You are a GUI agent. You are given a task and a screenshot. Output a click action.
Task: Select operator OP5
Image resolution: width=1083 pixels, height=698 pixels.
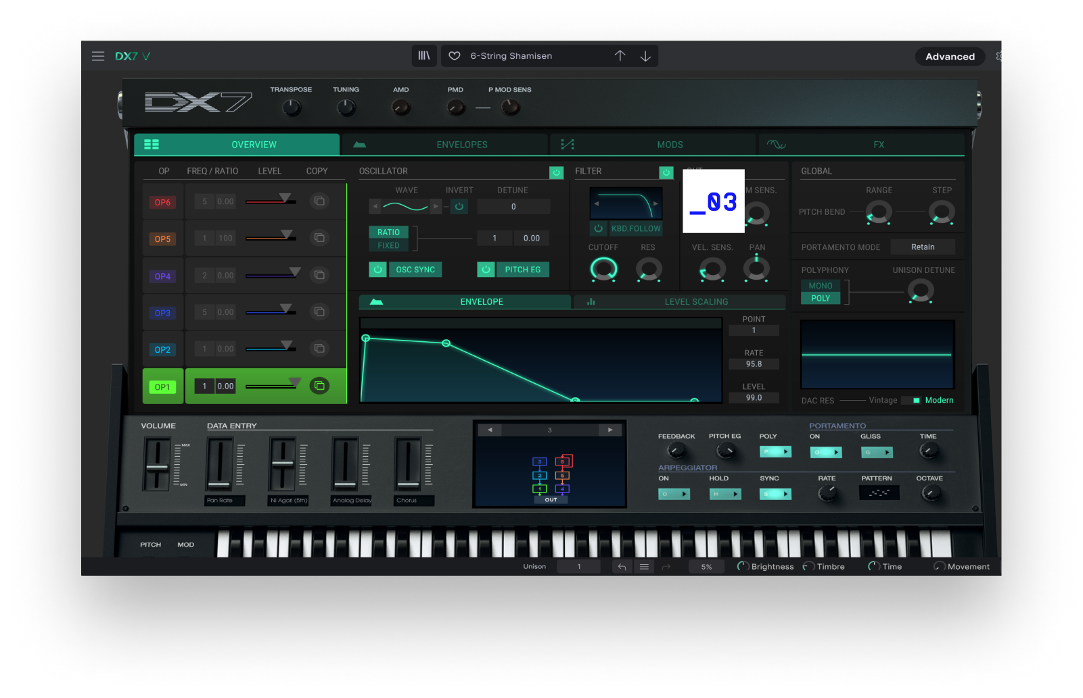pyautogui.click(x=162, y=239)
